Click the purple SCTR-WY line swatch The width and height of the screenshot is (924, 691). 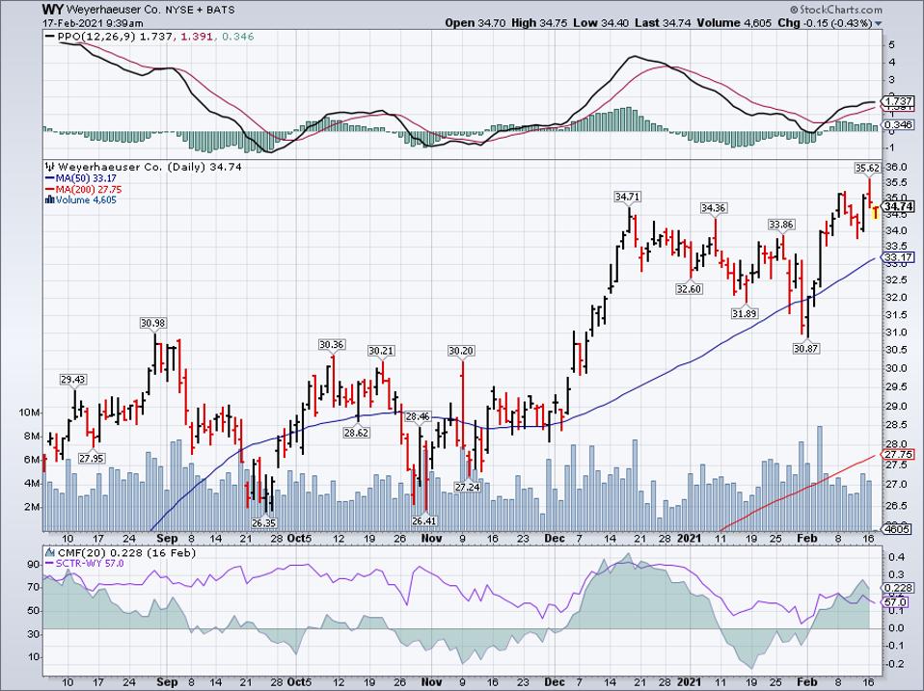pyautogui.click(x=50, y=564)
